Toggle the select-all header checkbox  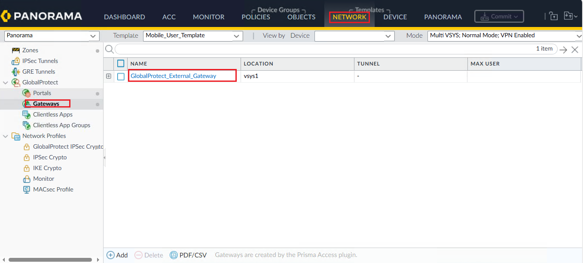point(121,63)
